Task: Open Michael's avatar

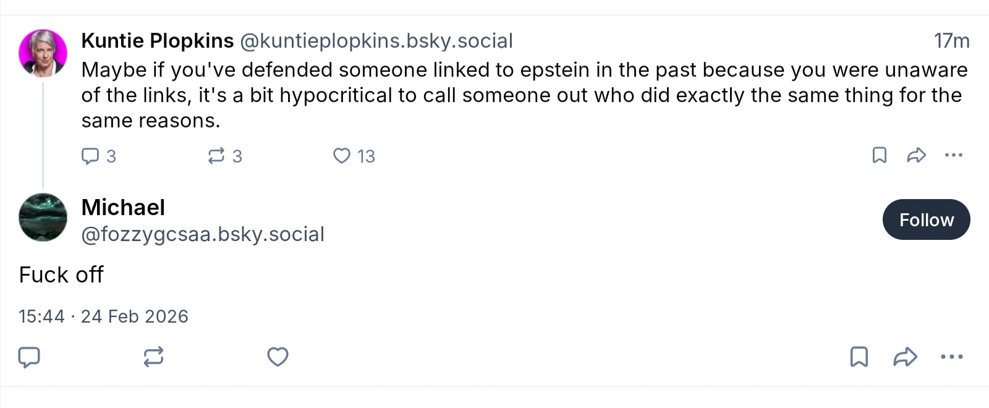Action: pos(43,217)
